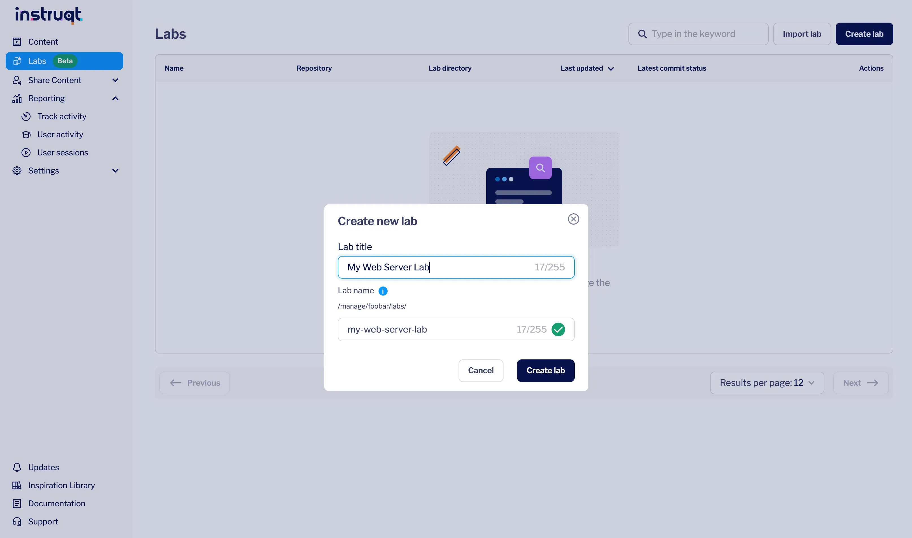Go to the Content section
The height and width of the screenshot is (538, 912).
[x=43, y=41]
